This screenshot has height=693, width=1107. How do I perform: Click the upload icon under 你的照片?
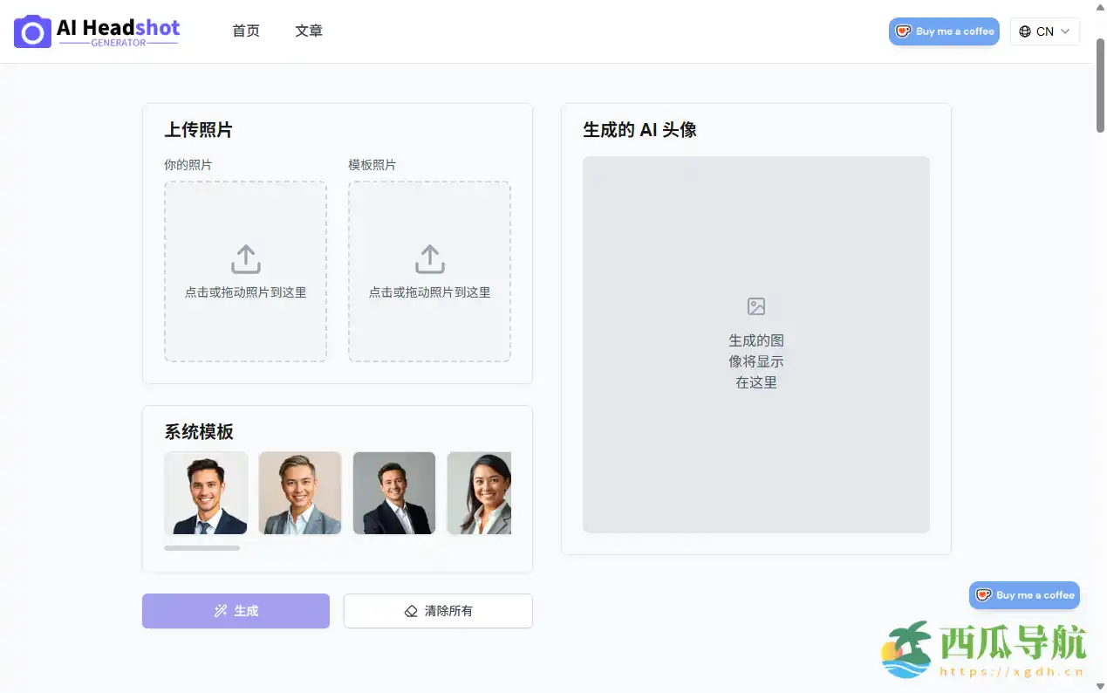pos(245,257)
